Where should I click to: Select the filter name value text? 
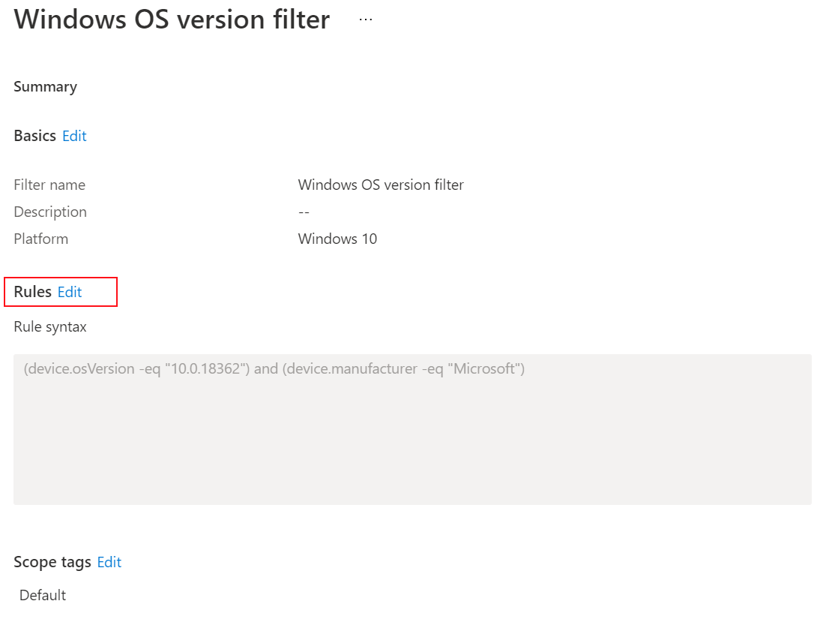380,185
